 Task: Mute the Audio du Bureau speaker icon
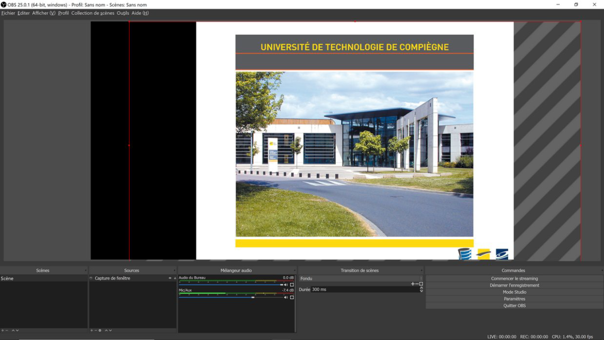[286, 285]
